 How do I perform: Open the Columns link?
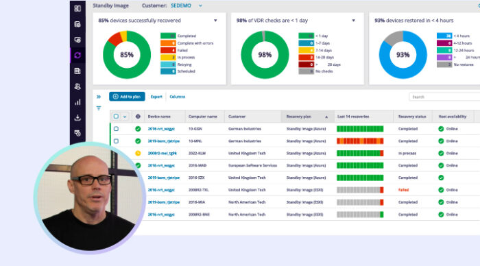coord(177,97)
